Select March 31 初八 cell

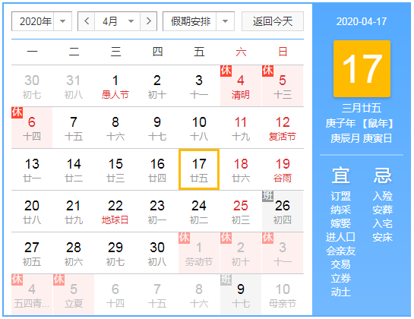point(74,86)
